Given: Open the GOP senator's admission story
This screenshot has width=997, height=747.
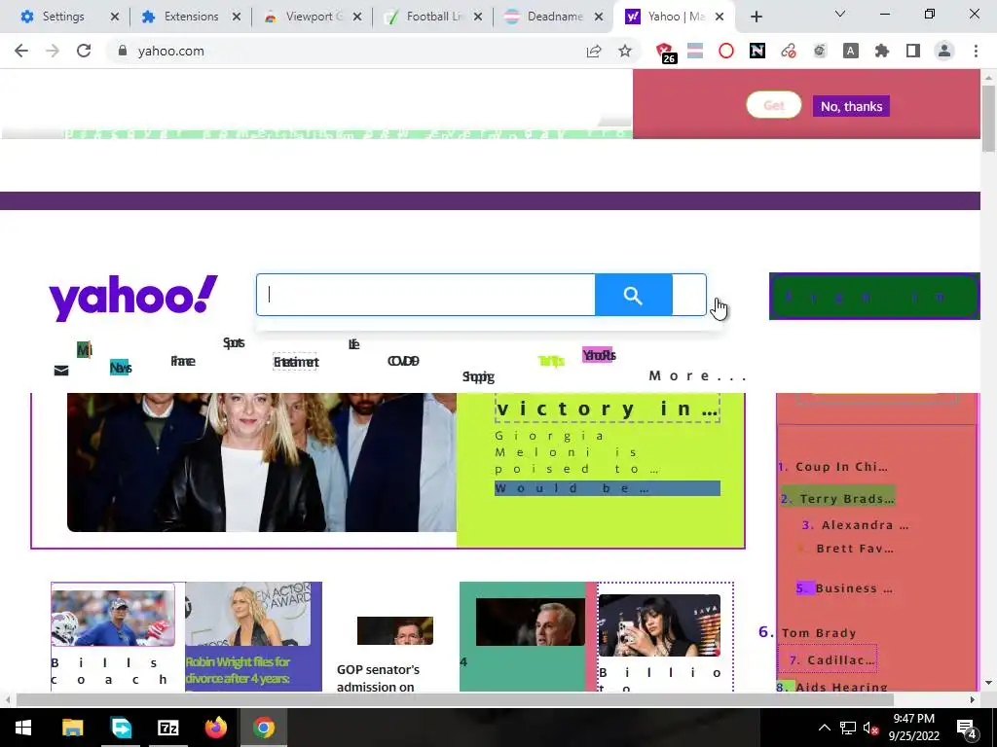Looking at the screenshot, I should point(379,678).
